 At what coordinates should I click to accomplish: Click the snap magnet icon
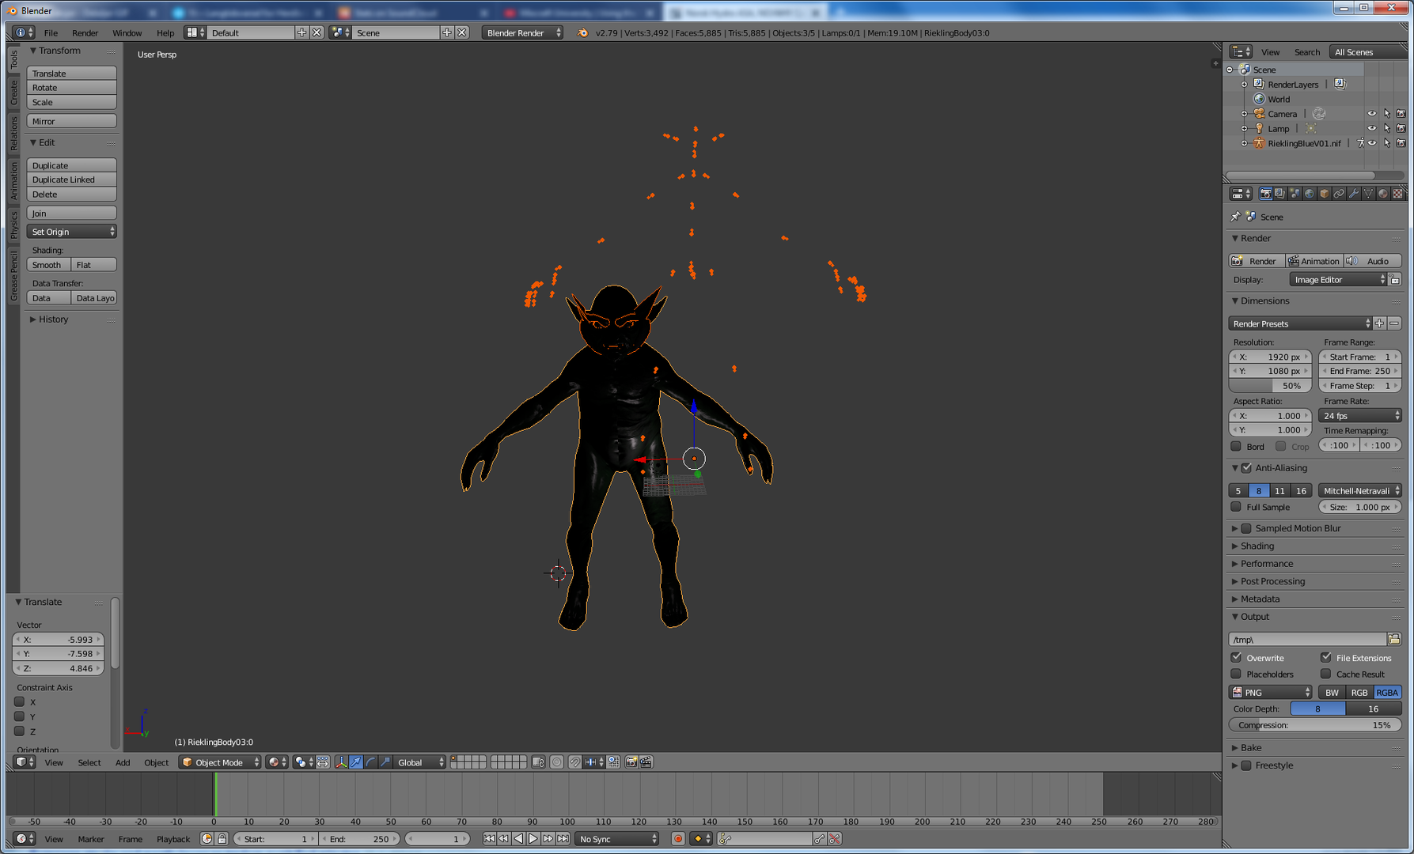(x=575, y=762)
